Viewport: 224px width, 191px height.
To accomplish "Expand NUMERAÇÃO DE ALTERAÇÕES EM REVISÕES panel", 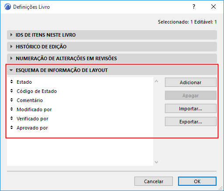I will coord(112,58).
